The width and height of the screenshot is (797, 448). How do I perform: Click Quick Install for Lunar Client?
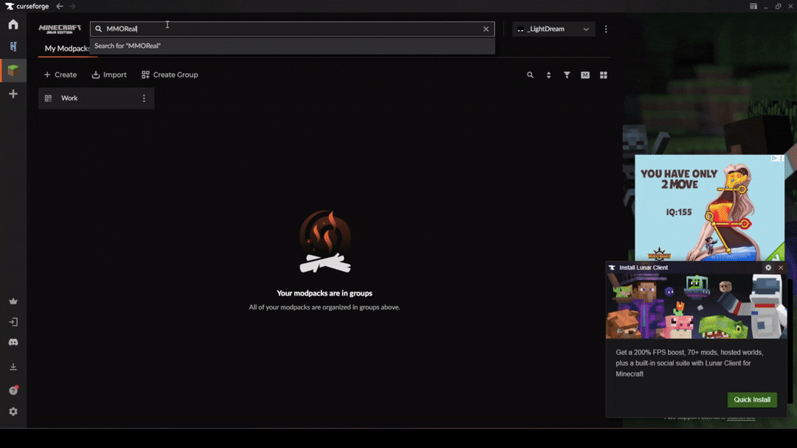point(752,399)
